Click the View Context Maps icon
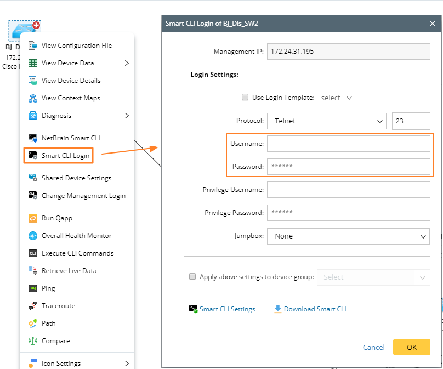 [32, 98]
